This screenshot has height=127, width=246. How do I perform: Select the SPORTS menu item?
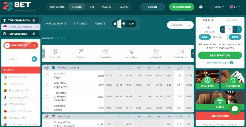pyautogui.click(x=77, y=7)
